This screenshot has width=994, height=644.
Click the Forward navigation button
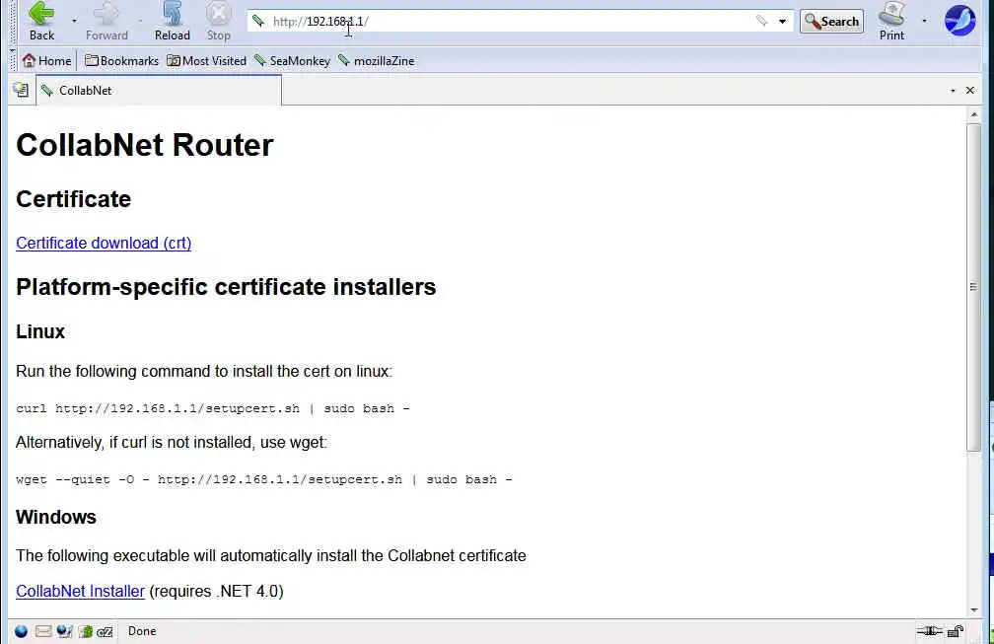(x=106, y=21)
